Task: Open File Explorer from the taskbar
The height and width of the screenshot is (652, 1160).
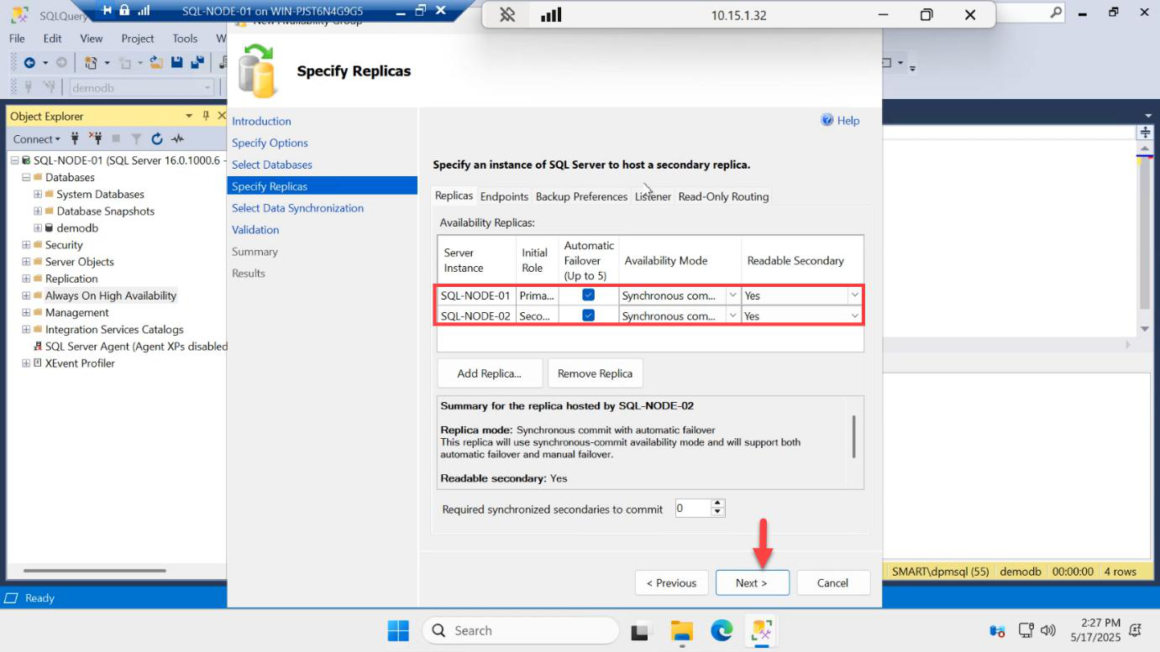Action: point(682,630)
